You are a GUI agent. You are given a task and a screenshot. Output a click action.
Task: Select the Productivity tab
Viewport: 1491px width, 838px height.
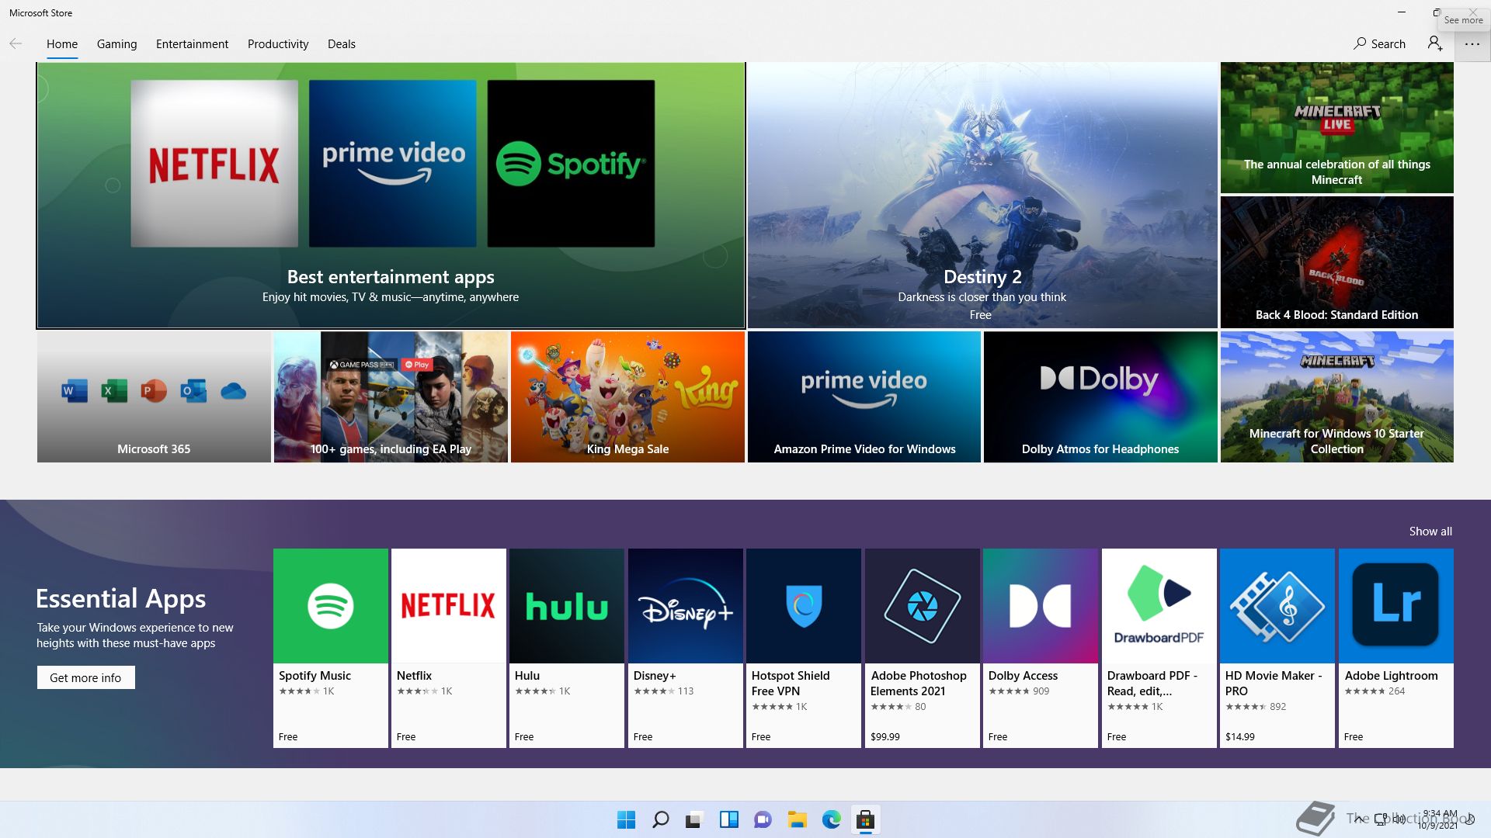point(278,44)
